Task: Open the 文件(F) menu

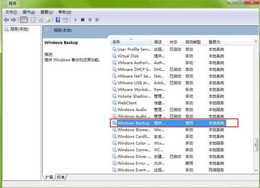Action: click(x=11, y=12)
